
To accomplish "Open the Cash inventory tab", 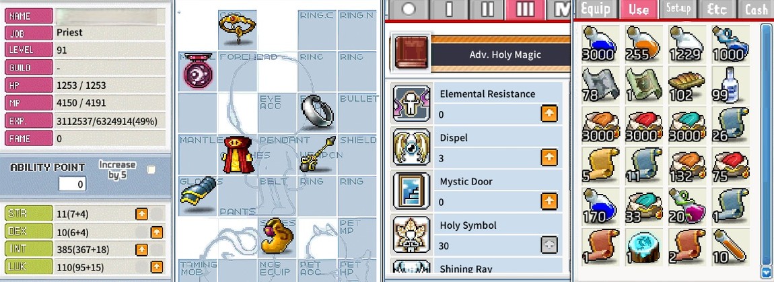I will [x=755, y=9].
